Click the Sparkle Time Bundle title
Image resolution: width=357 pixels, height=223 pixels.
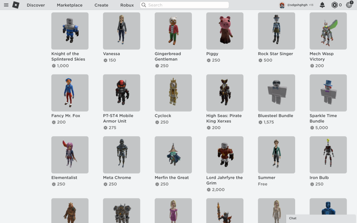point(323,119)
